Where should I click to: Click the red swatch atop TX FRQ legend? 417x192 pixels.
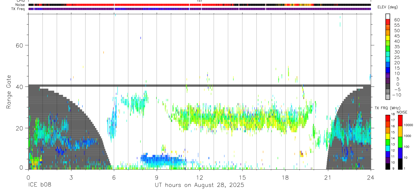(388, 118)
